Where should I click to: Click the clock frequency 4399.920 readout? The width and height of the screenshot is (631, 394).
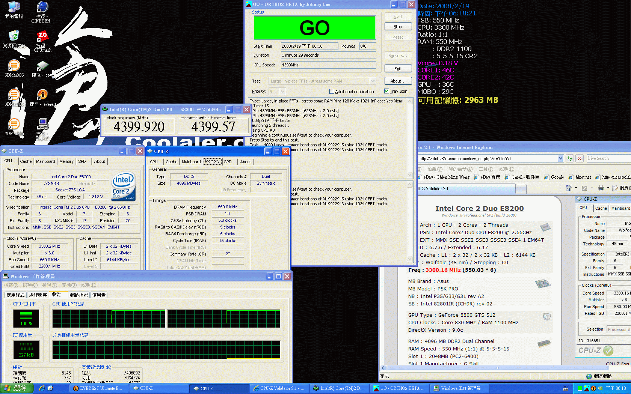click(139, 126)
